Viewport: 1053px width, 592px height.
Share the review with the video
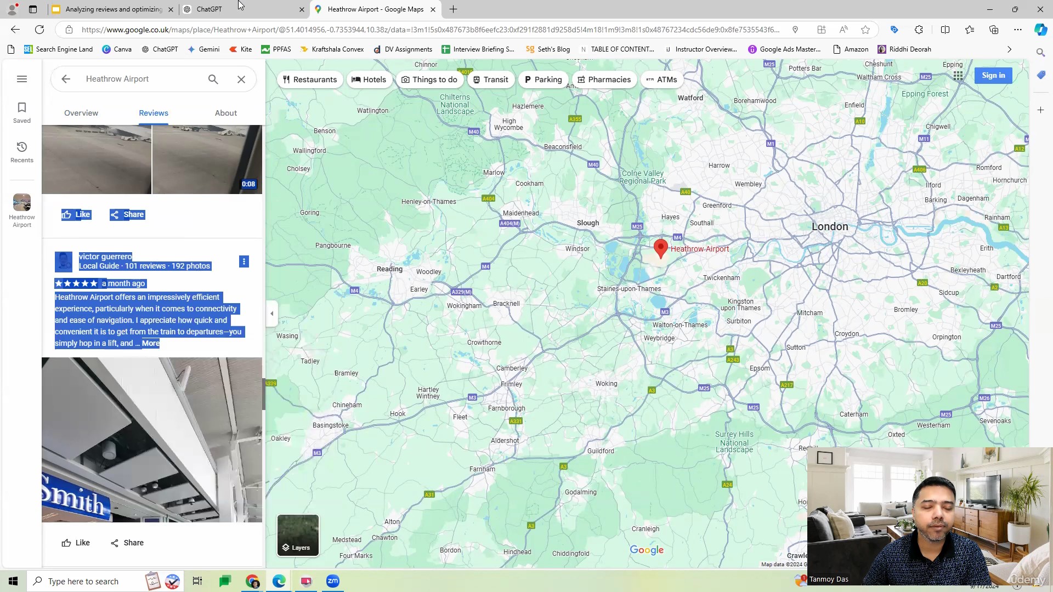tap(127, 214)
